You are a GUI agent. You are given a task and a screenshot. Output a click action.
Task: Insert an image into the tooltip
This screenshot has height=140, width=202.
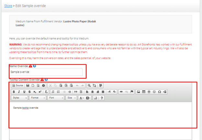[x=139, y=92]
